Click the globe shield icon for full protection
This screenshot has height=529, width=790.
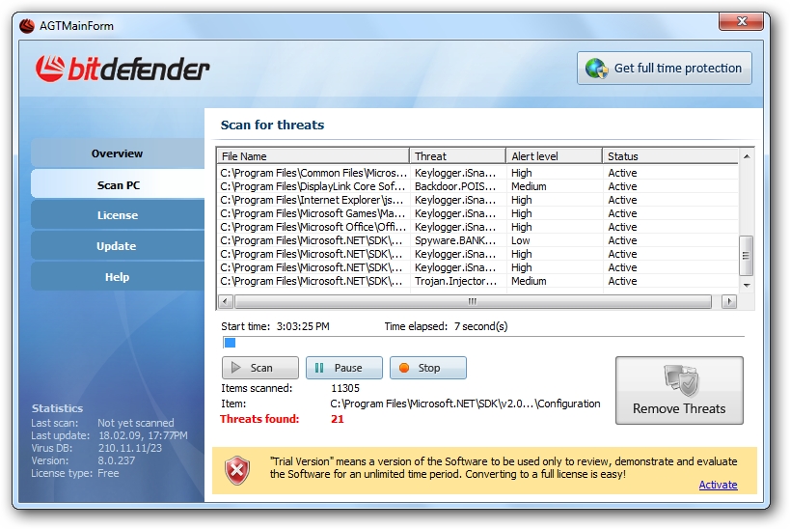(597, 69)
